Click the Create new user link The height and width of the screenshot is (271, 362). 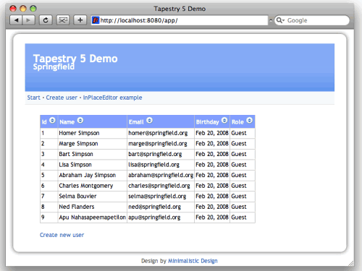click(x=62, y=235)
